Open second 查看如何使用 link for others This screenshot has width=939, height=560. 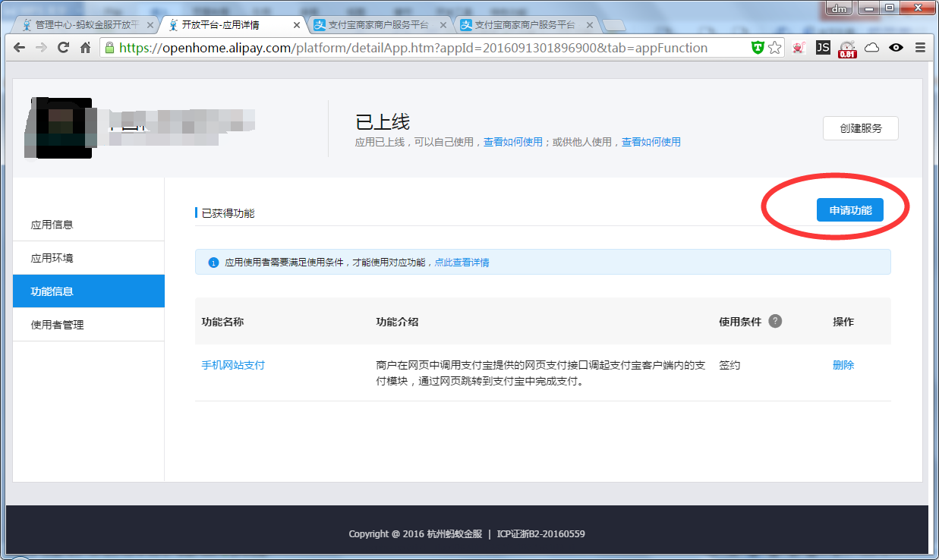[x=651, y=142]
